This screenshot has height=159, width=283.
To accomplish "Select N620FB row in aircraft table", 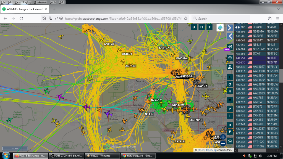I will (x=257, y=36).
